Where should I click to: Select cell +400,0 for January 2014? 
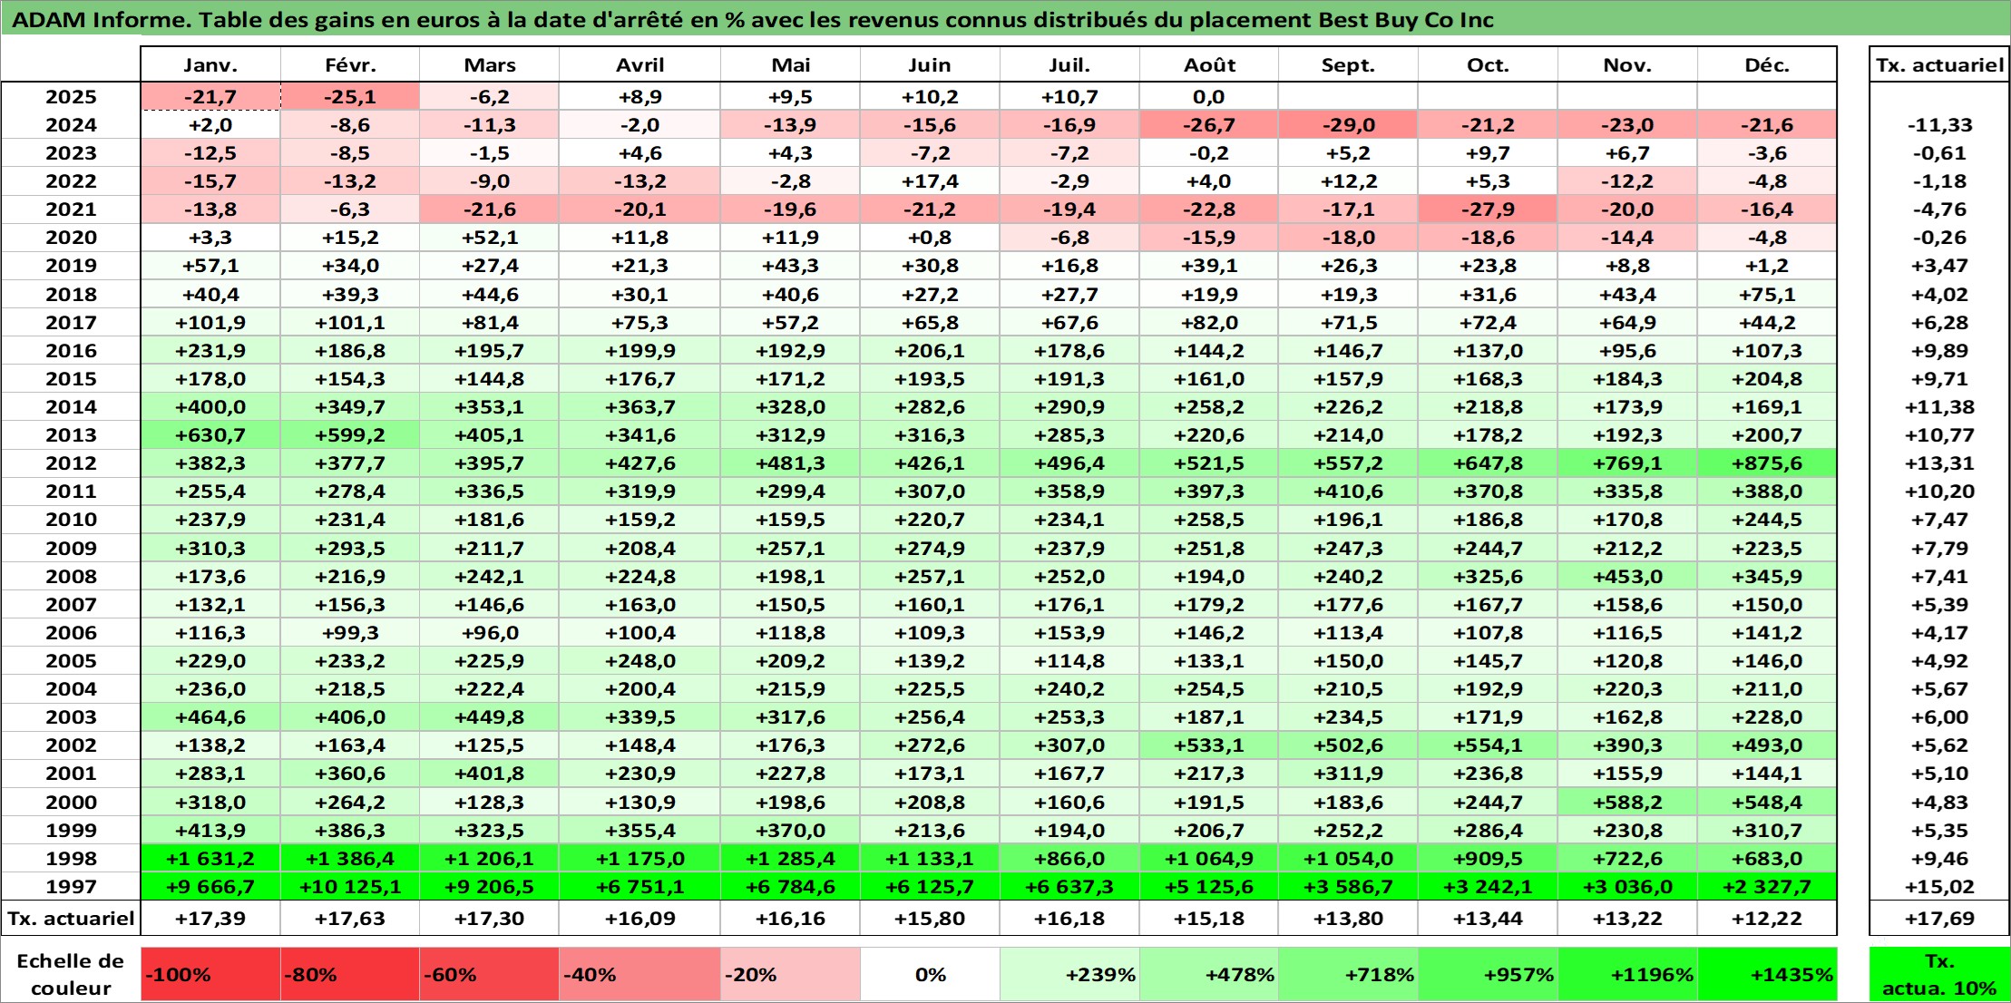pos(210,407)
